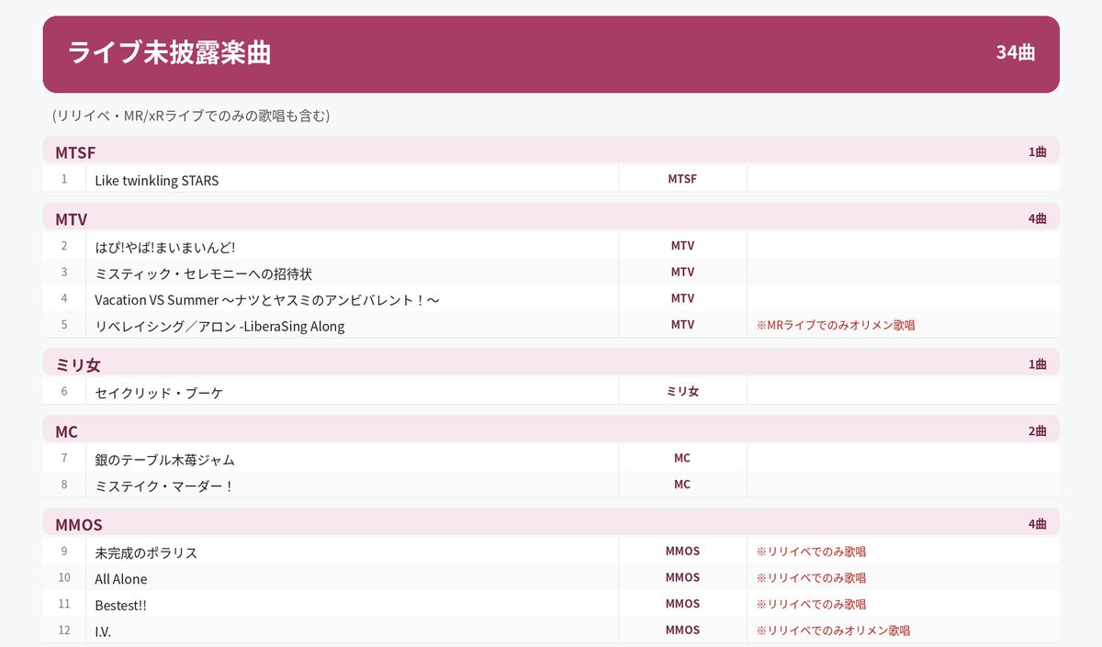Select the リベレイシング／アロン -LiberaSing Along title

220,326
